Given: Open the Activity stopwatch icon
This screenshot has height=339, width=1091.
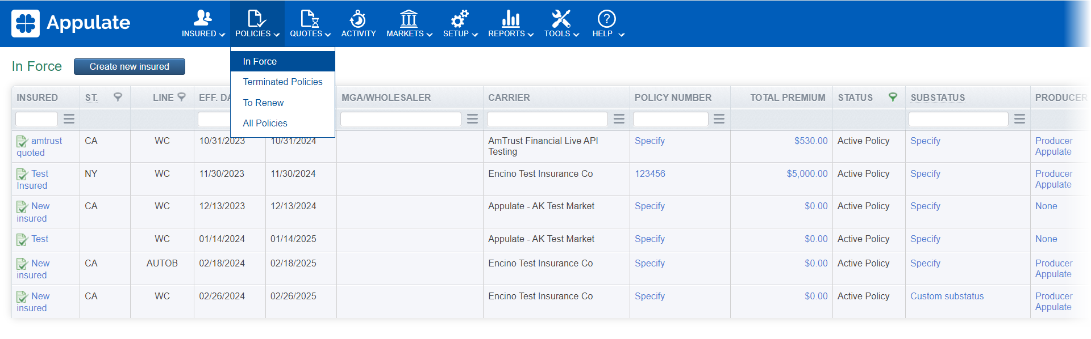Looking at the screenshot, I should [x=358, y=19].
